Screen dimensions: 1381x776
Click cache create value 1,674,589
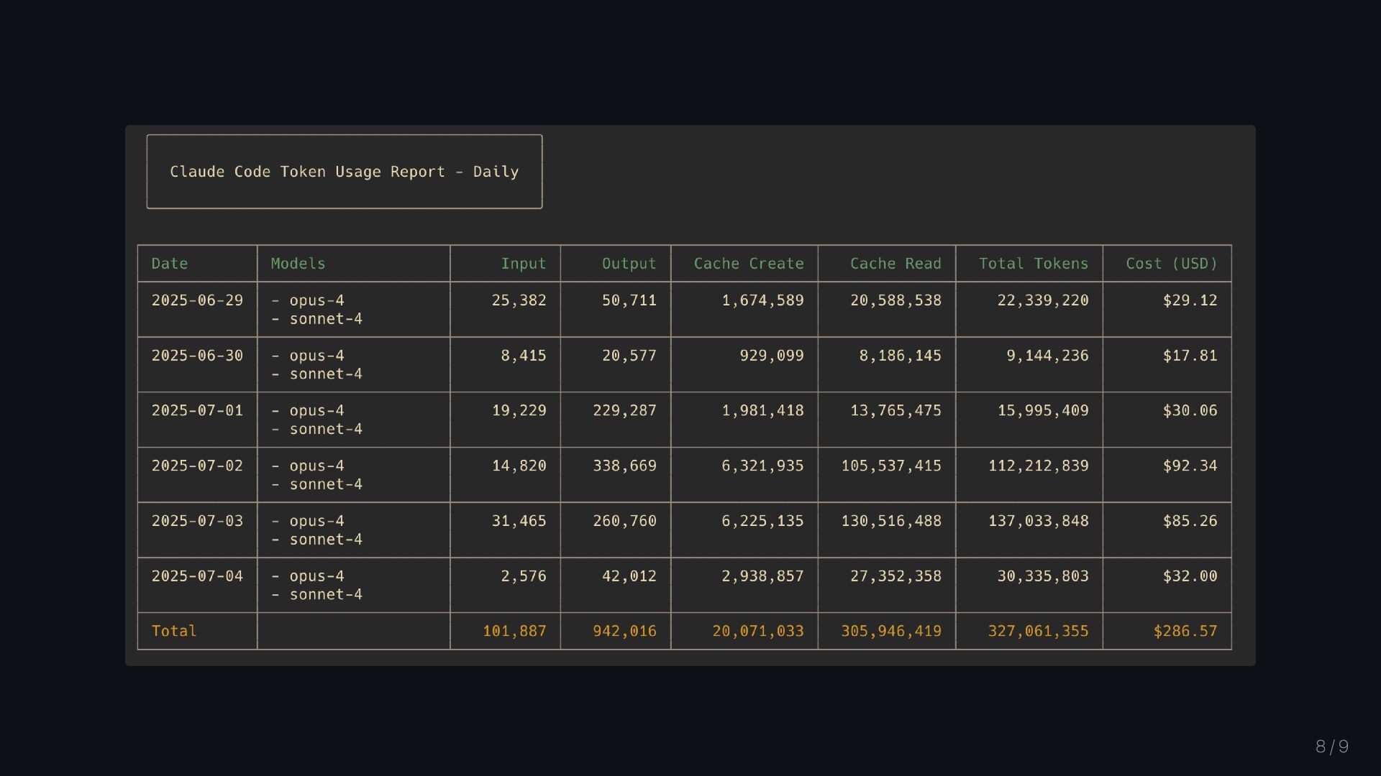(763, 300)
